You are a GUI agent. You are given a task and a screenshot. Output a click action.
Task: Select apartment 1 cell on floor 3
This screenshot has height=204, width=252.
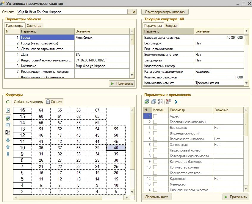click(x=41, y=191)
